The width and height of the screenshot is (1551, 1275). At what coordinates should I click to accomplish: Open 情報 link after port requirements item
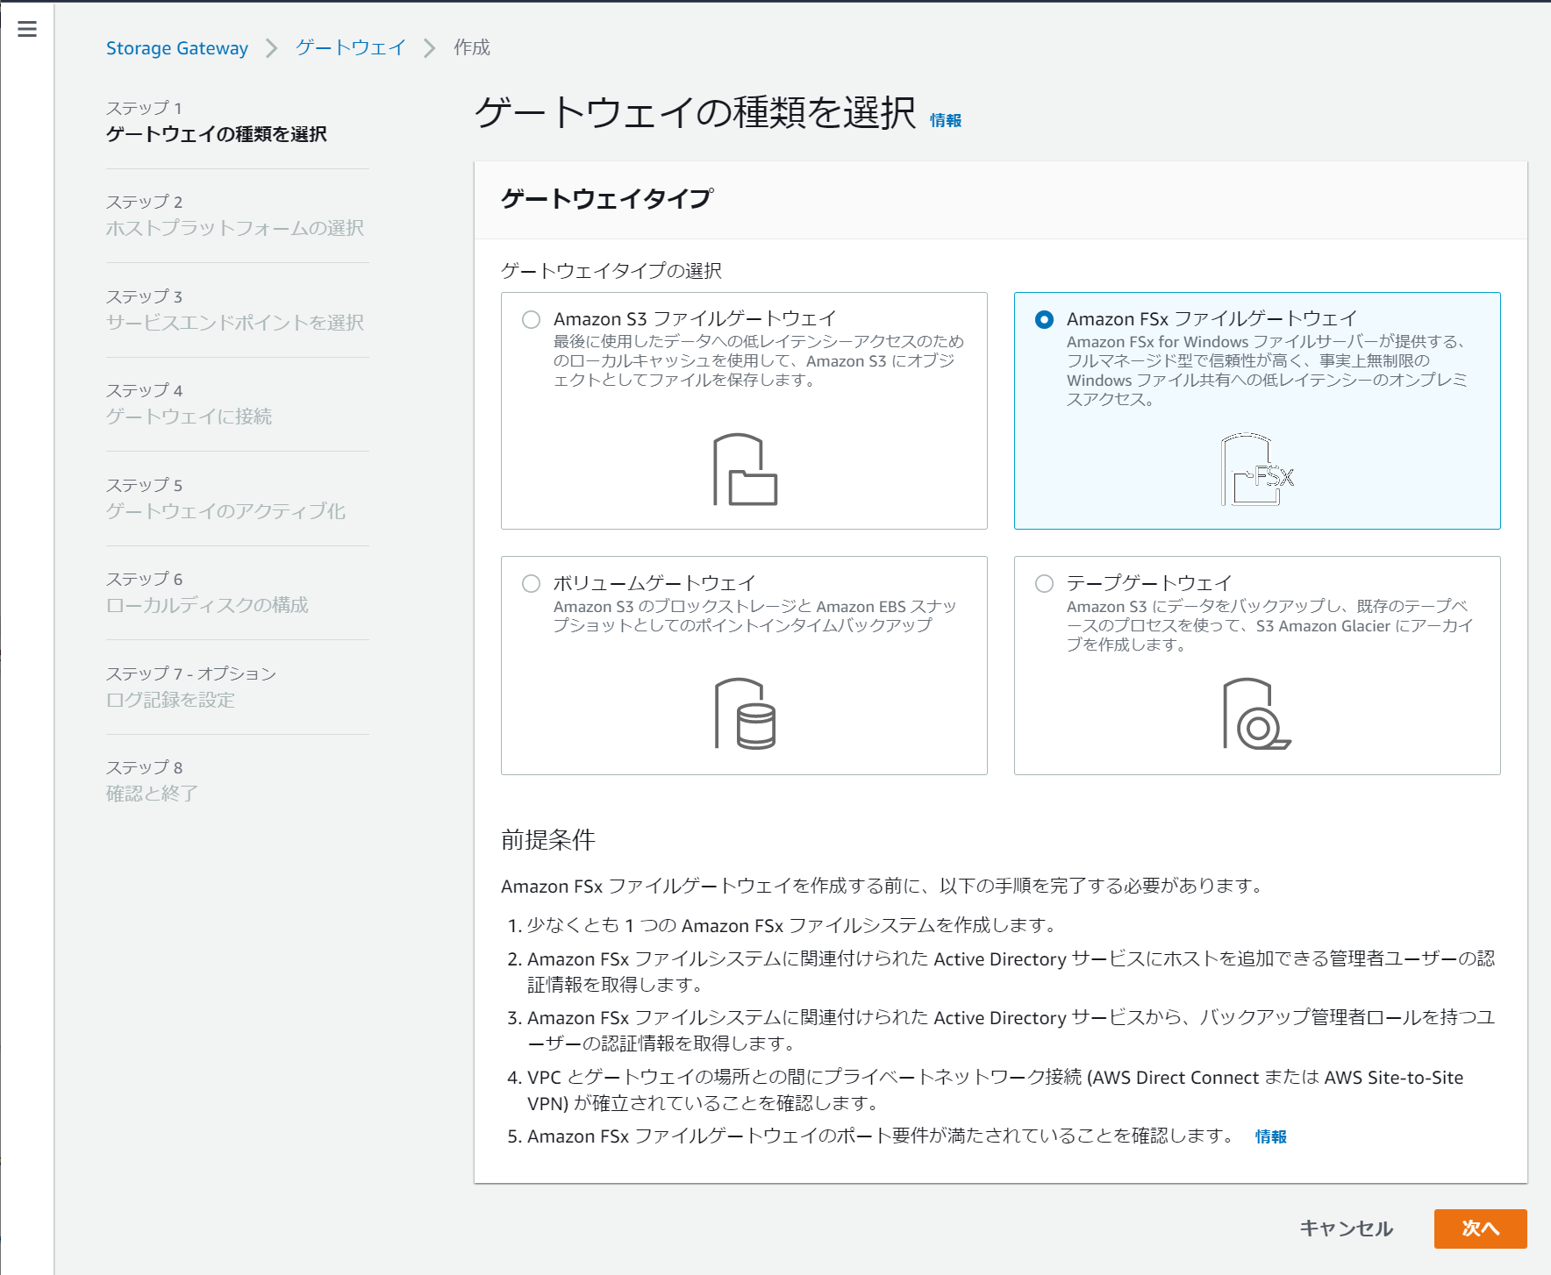pos(1271,1136)
